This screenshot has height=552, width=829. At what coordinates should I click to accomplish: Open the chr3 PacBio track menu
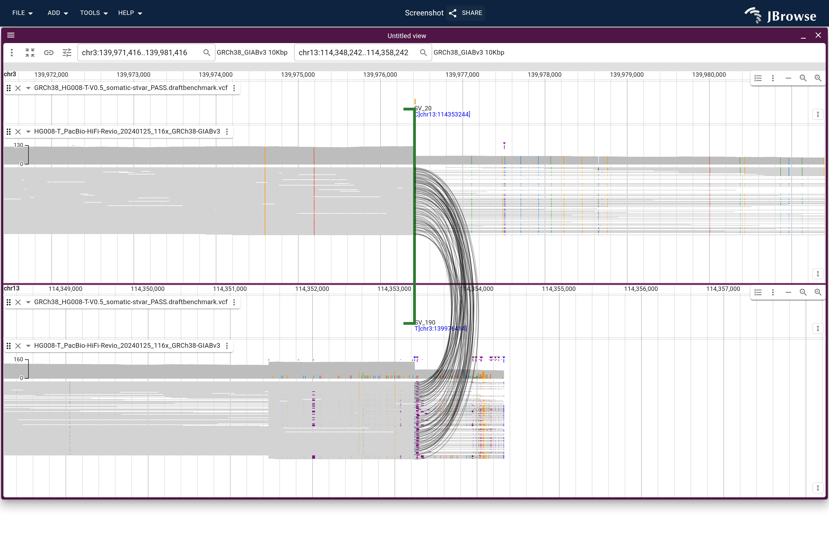(x=227, y=132)
